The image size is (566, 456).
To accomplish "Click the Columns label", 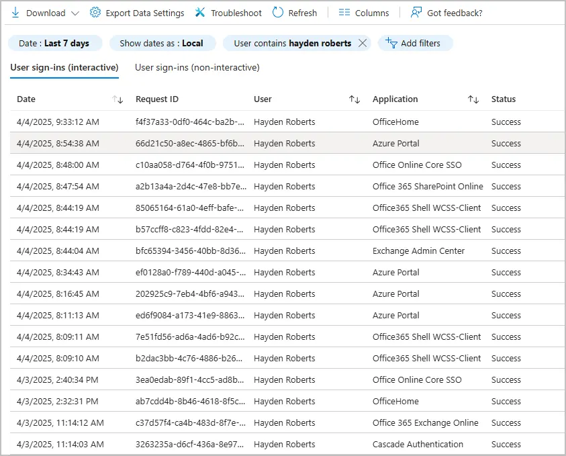I will pos(372,13).
